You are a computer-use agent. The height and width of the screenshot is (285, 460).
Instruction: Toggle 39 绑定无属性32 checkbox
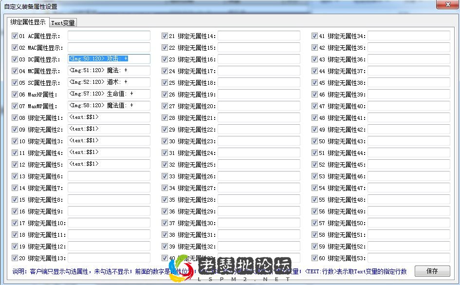165,246
